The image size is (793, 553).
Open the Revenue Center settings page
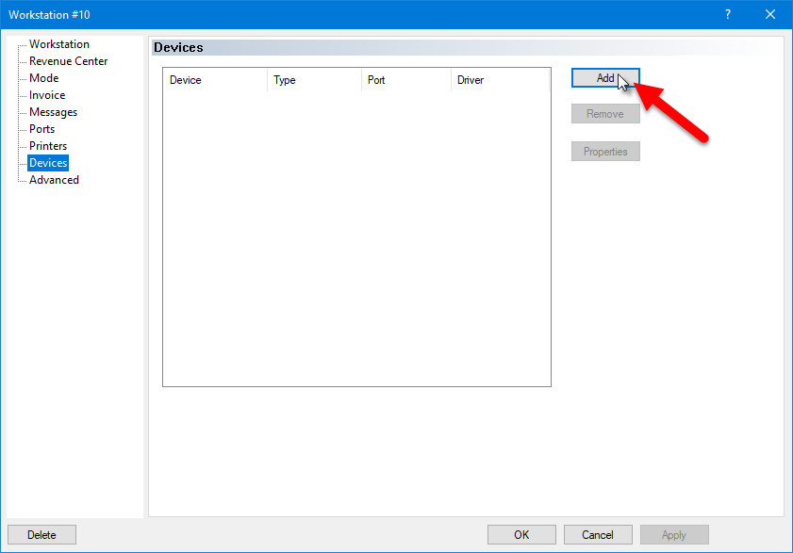68,61
